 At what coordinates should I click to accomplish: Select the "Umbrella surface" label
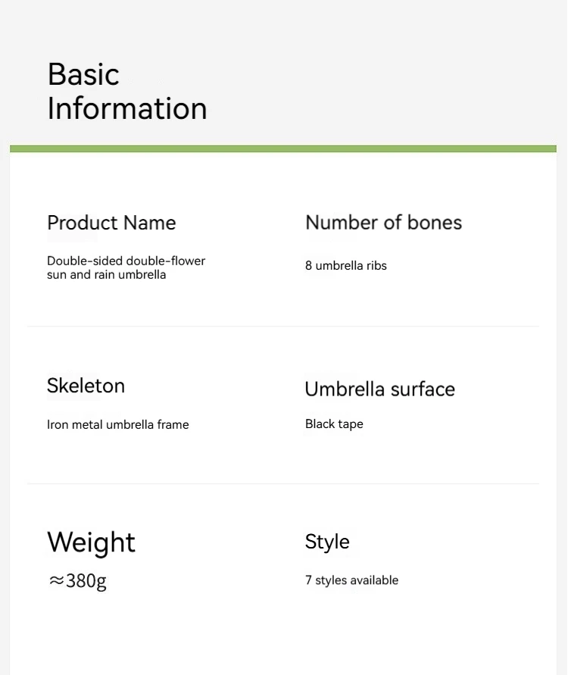point(379,389)
